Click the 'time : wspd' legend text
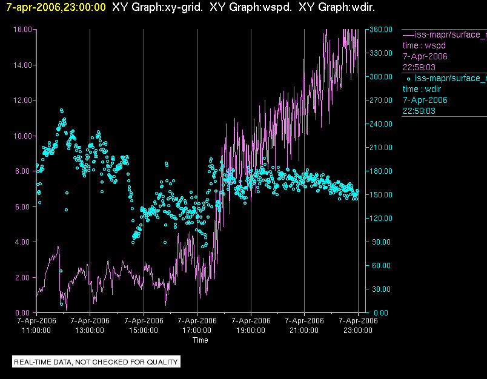This screenshot has height=379, width=487. (x=424, y=45)
